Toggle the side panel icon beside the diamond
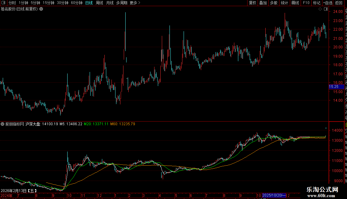 pos(326,9)
